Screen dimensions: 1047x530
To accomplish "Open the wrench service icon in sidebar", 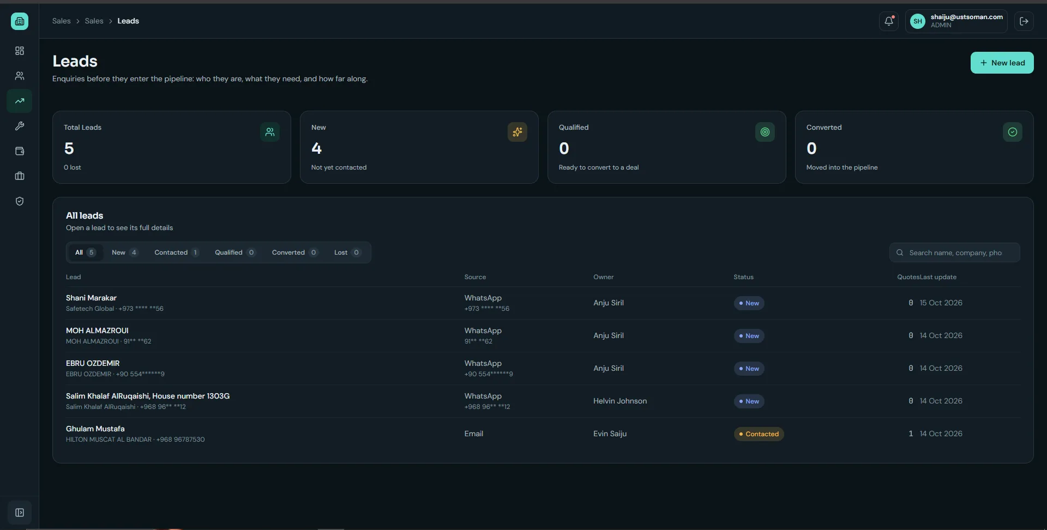I will pos(20,126).
